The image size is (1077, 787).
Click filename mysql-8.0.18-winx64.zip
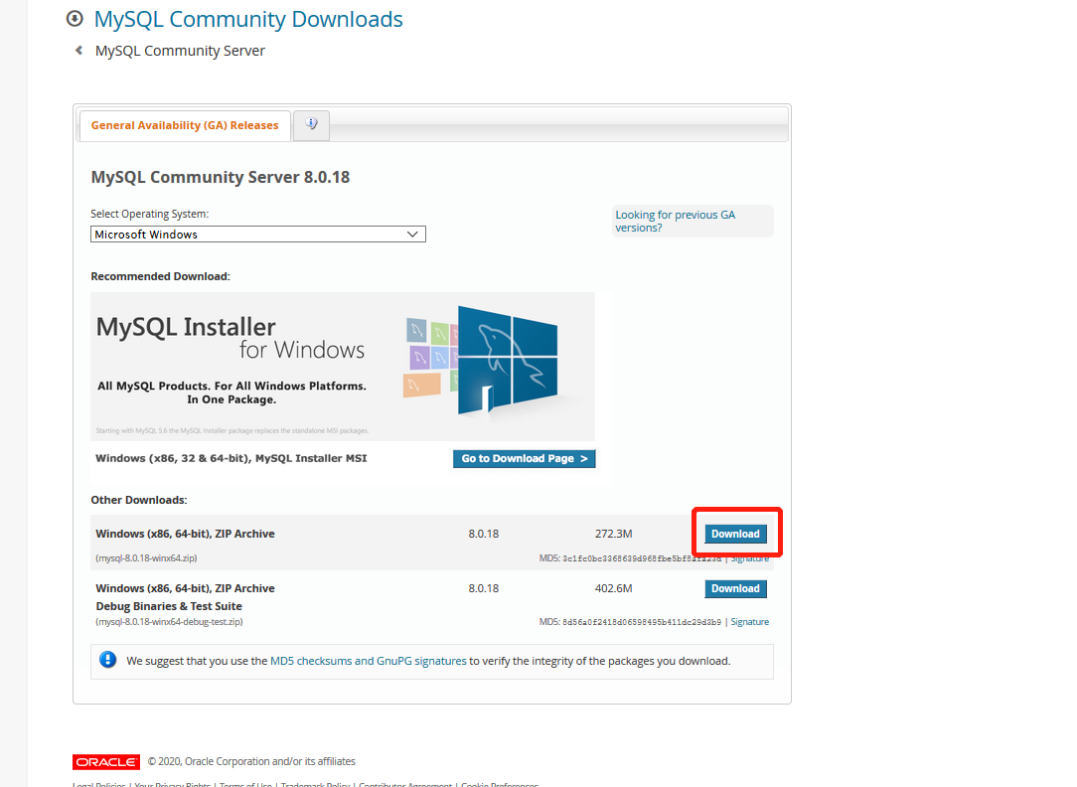pos(146,558)
